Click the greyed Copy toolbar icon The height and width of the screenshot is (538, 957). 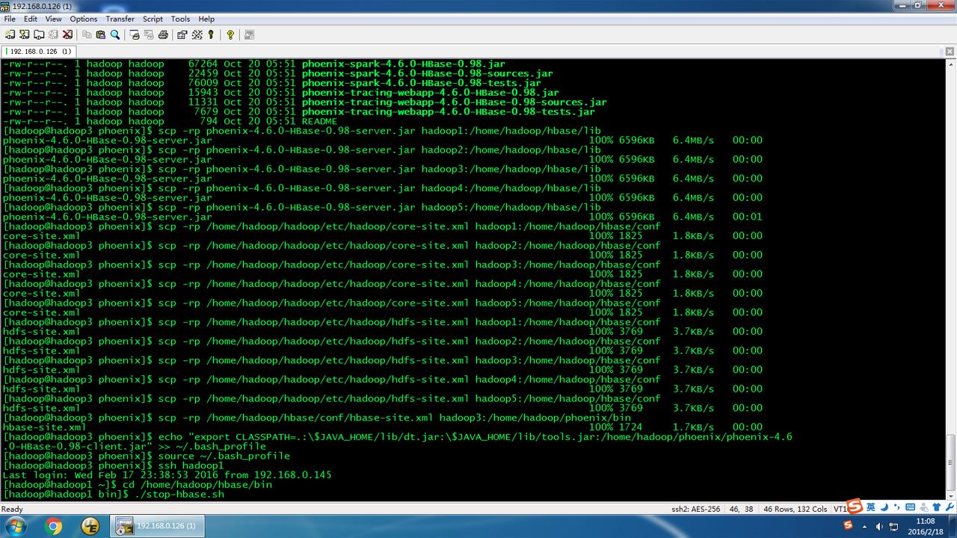87,34
